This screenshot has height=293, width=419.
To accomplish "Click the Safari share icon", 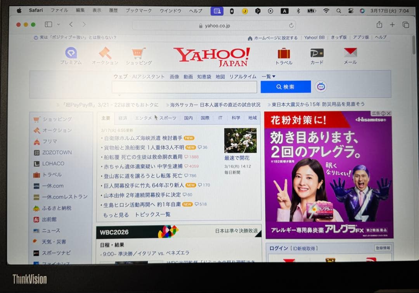I will [x=379, y=24].
